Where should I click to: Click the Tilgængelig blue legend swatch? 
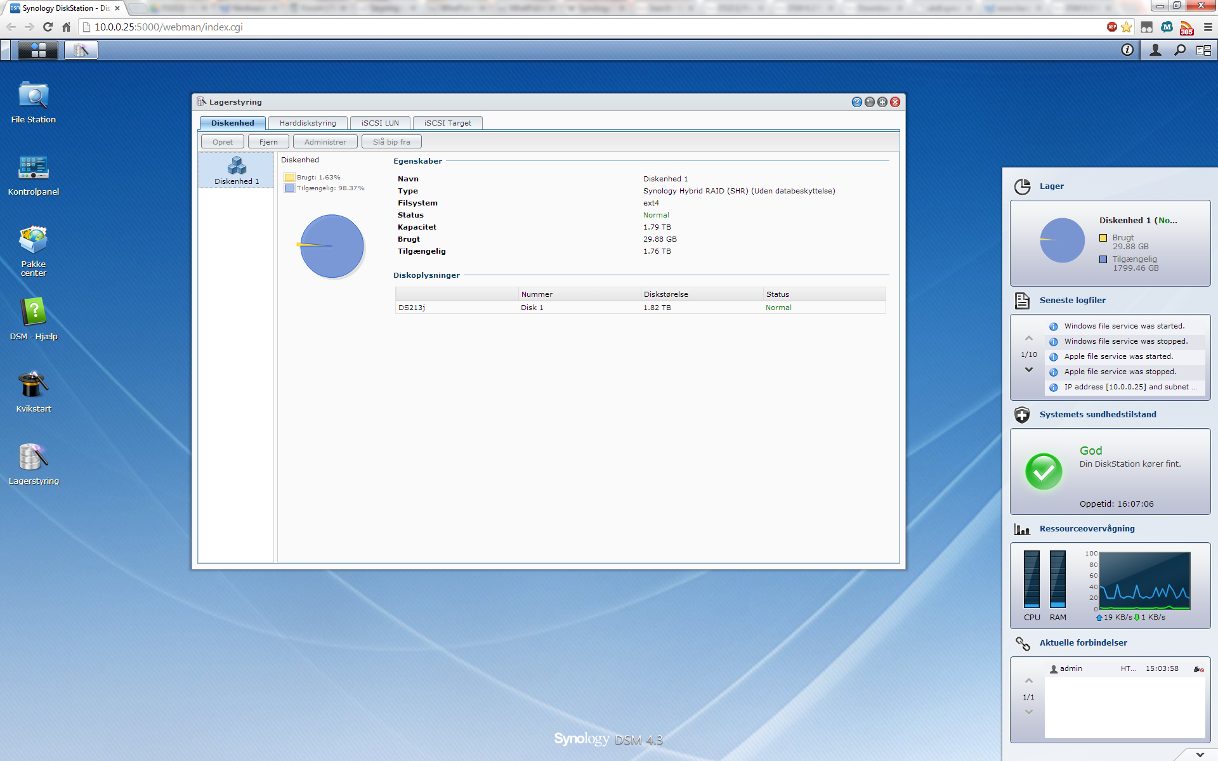click(290, 188)
